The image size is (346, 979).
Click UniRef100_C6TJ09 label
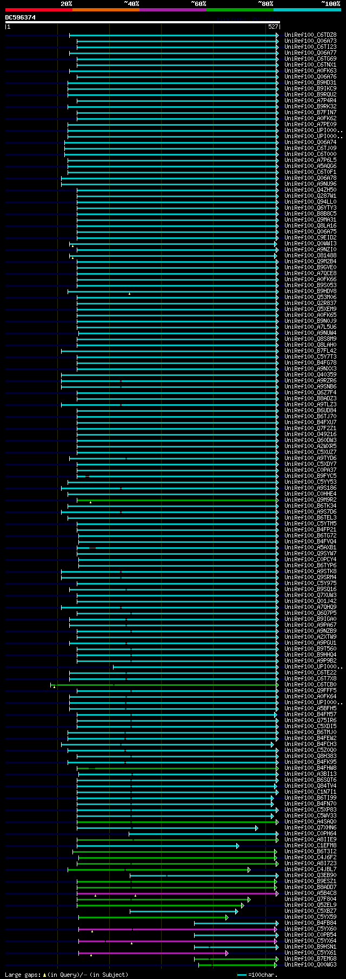pyautogui.click(x=310, y=148)
